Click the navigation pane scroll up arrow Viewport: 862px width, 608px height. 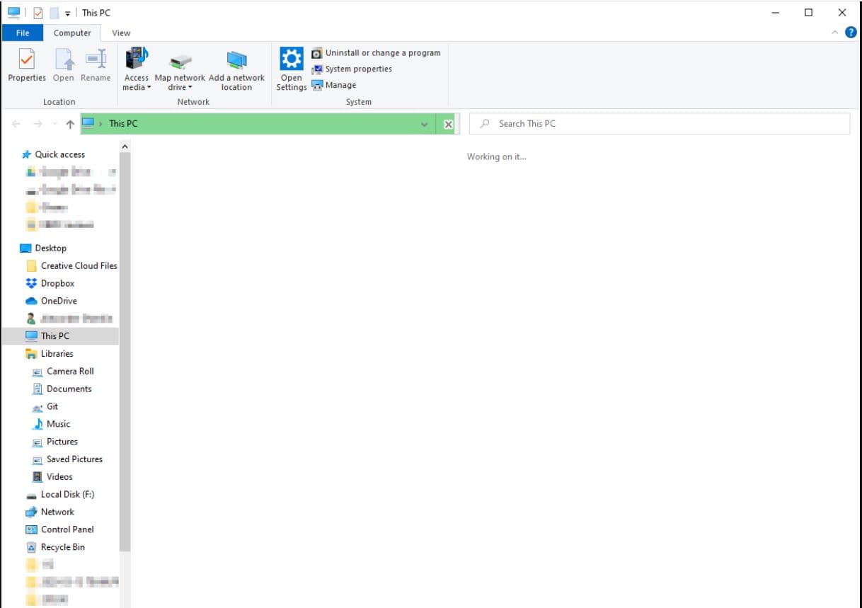[x=125, y=147]
